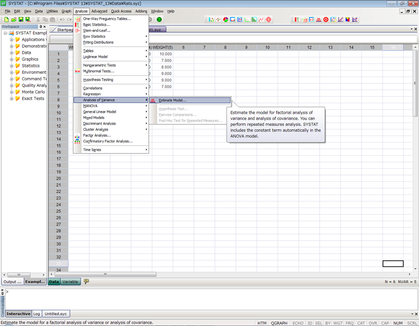Screen dimensions: 419x326
Task: Expand the Applications folder in Workspace tree
Action: [12, 40]
